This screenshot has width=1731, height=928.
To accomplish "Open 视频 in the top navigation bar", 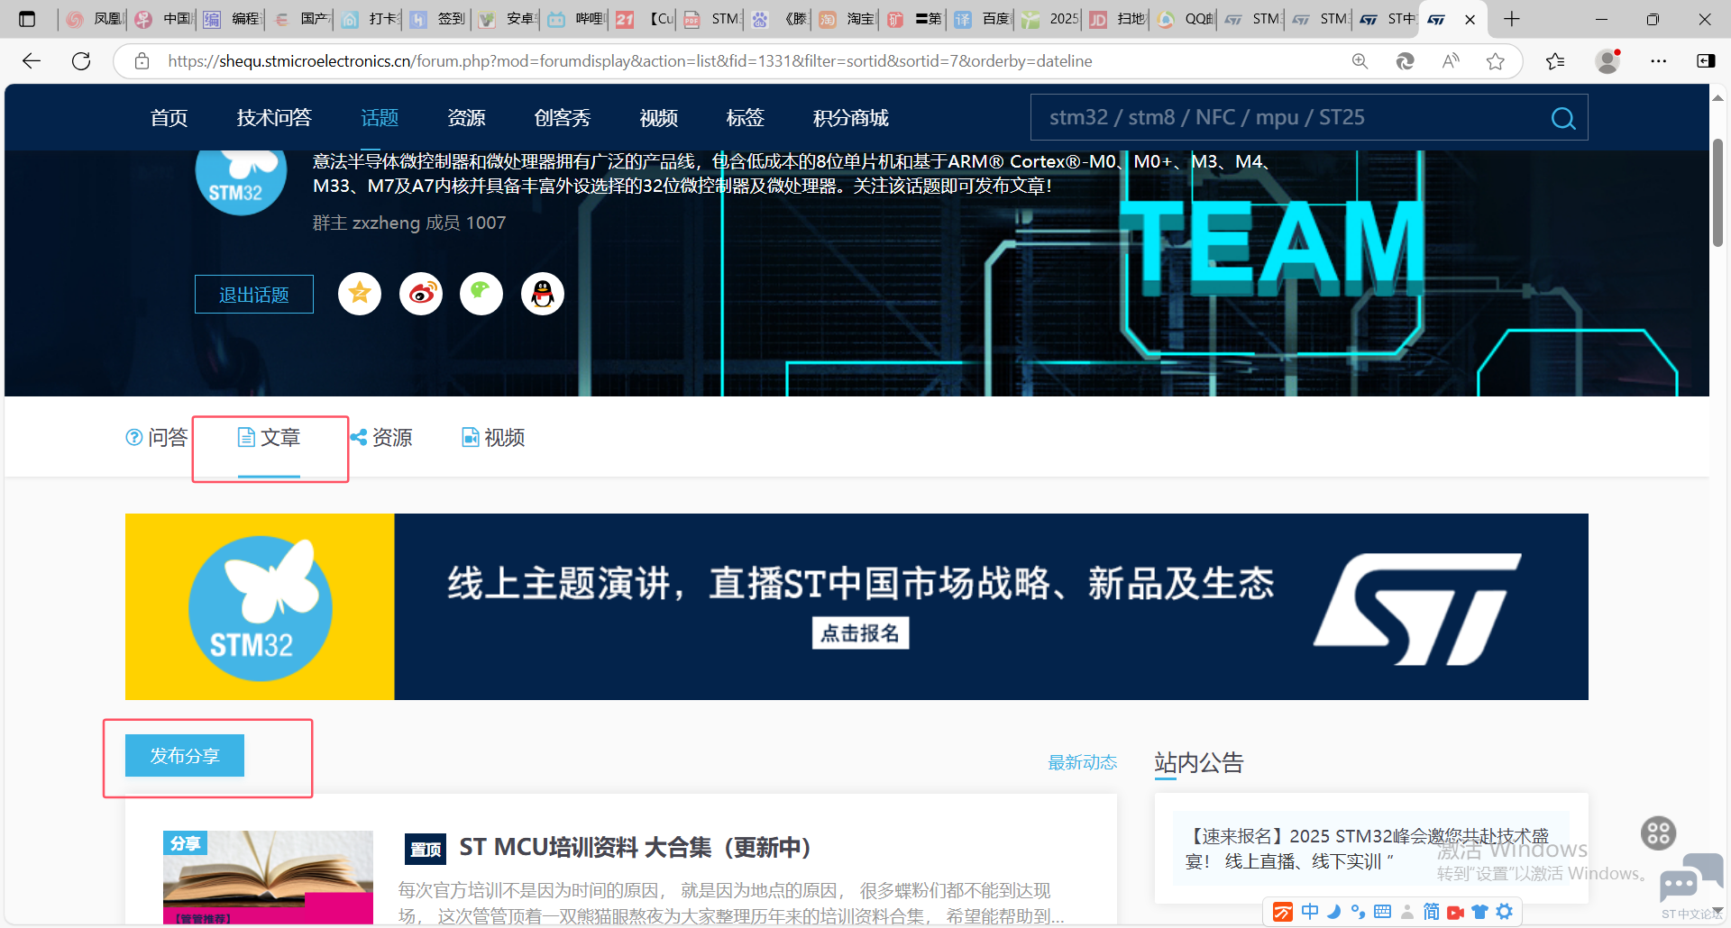I will coord(658,118).
